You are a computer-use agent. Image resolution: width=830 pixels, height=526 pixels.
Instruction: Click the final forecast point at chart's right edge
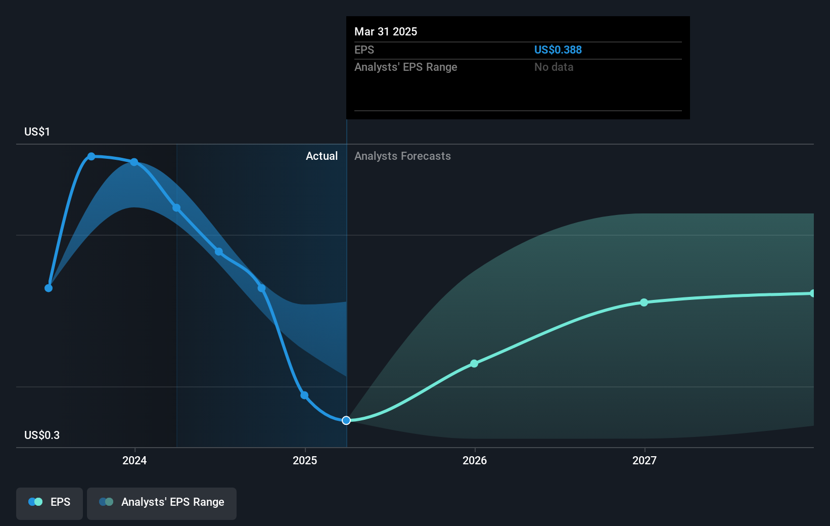[x=812, y=293]
